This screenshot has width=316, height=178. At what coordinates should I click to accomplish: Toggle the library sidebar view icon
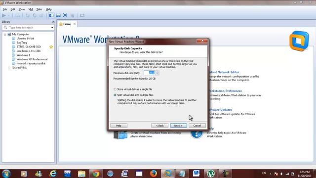[51, 15]
